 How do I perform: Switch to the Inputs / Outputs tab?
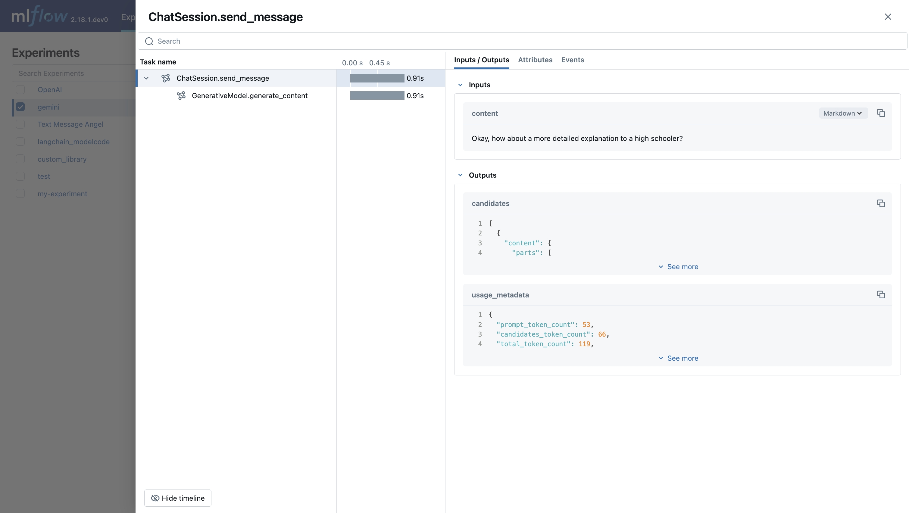(481, 60)
